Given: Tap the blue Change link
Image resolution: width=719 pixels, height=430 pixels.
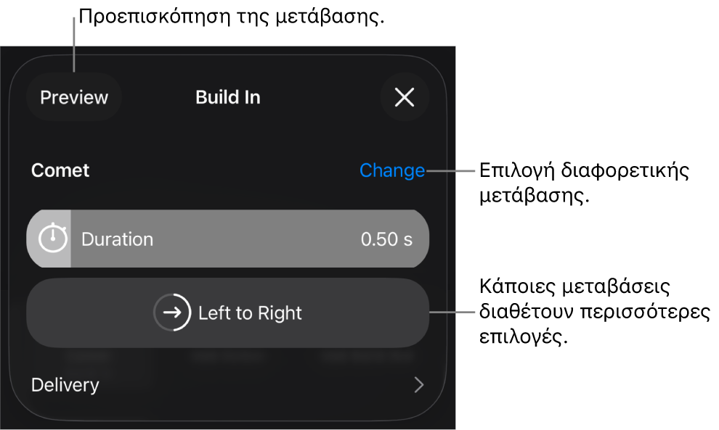Looking at the screenshot, I should [x=392, y=170].
